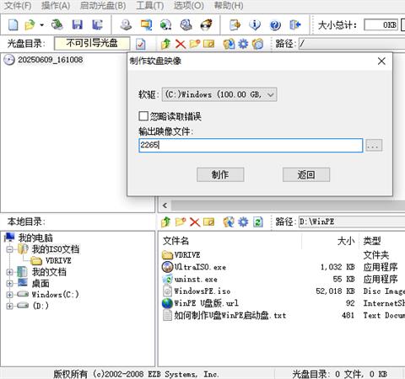Enable 忽略读取错误 checkbox

coord(143,116)
